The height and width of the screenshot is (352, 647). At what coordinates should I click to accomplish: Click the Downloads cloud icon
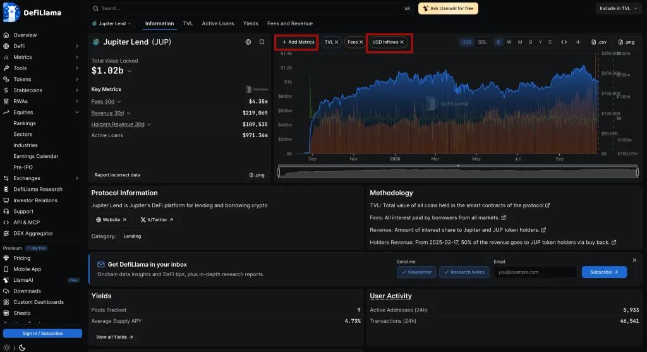point(6,291)
